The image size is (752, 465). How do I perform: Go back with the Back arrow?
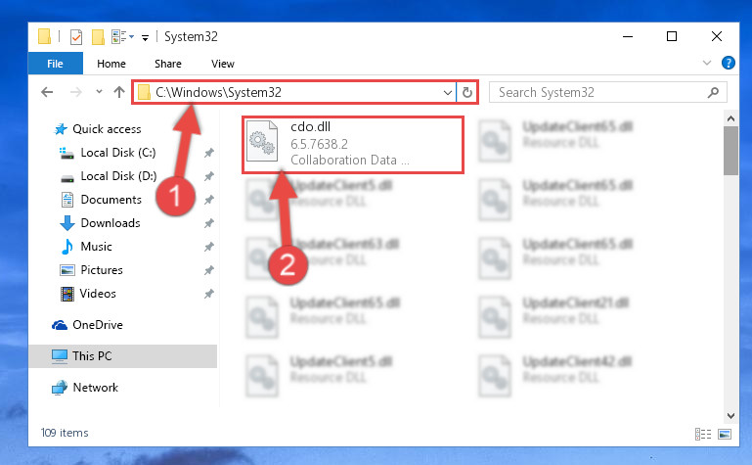(47, 92)
